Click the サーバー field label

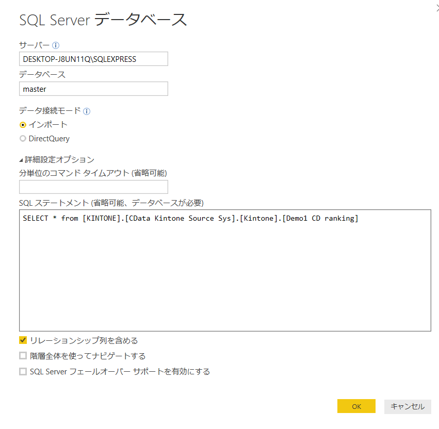click(x=32, y=45)
